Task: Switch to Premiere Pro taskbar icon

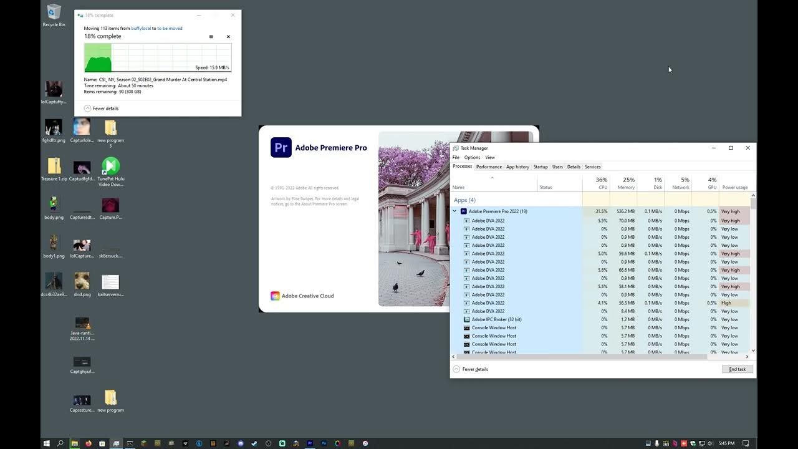Action: pos(310,443)
